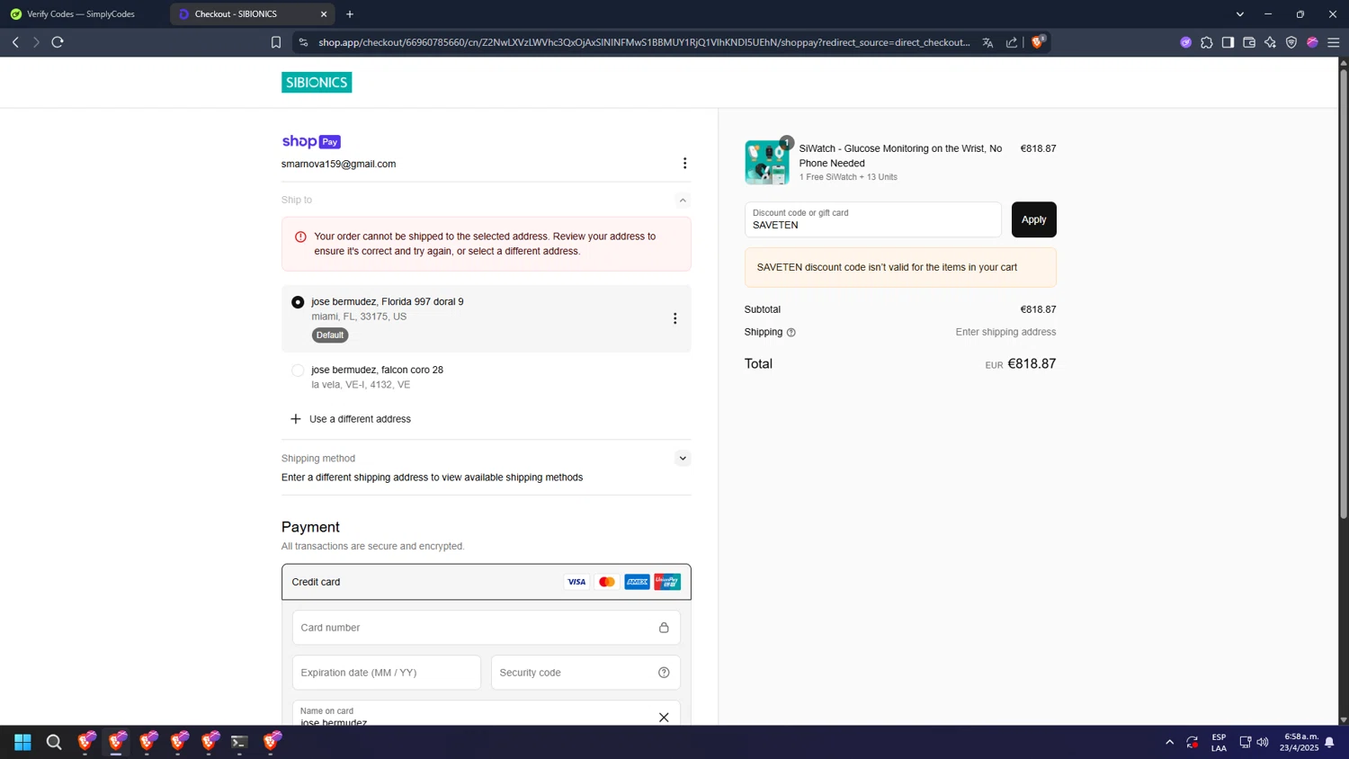The image size is (1349, 759).
Task: Open the Brave VPN icon
Action: pos(1291,42)
